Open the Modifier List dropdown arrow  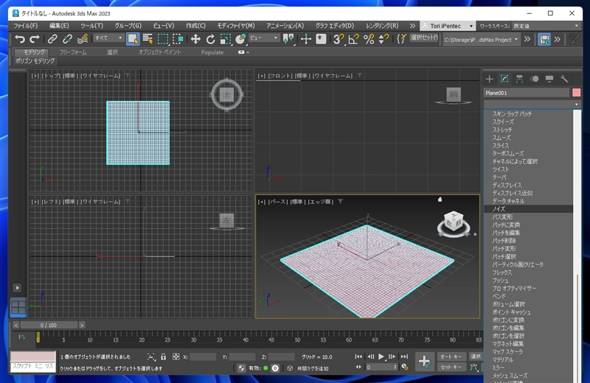tap(576, 104)
